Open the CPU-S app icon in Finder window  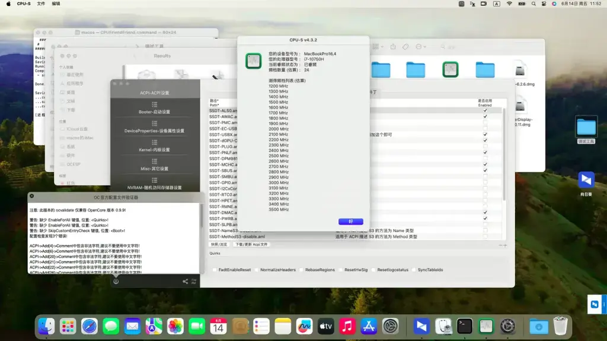pyautogui.click(x=451, y=70)
